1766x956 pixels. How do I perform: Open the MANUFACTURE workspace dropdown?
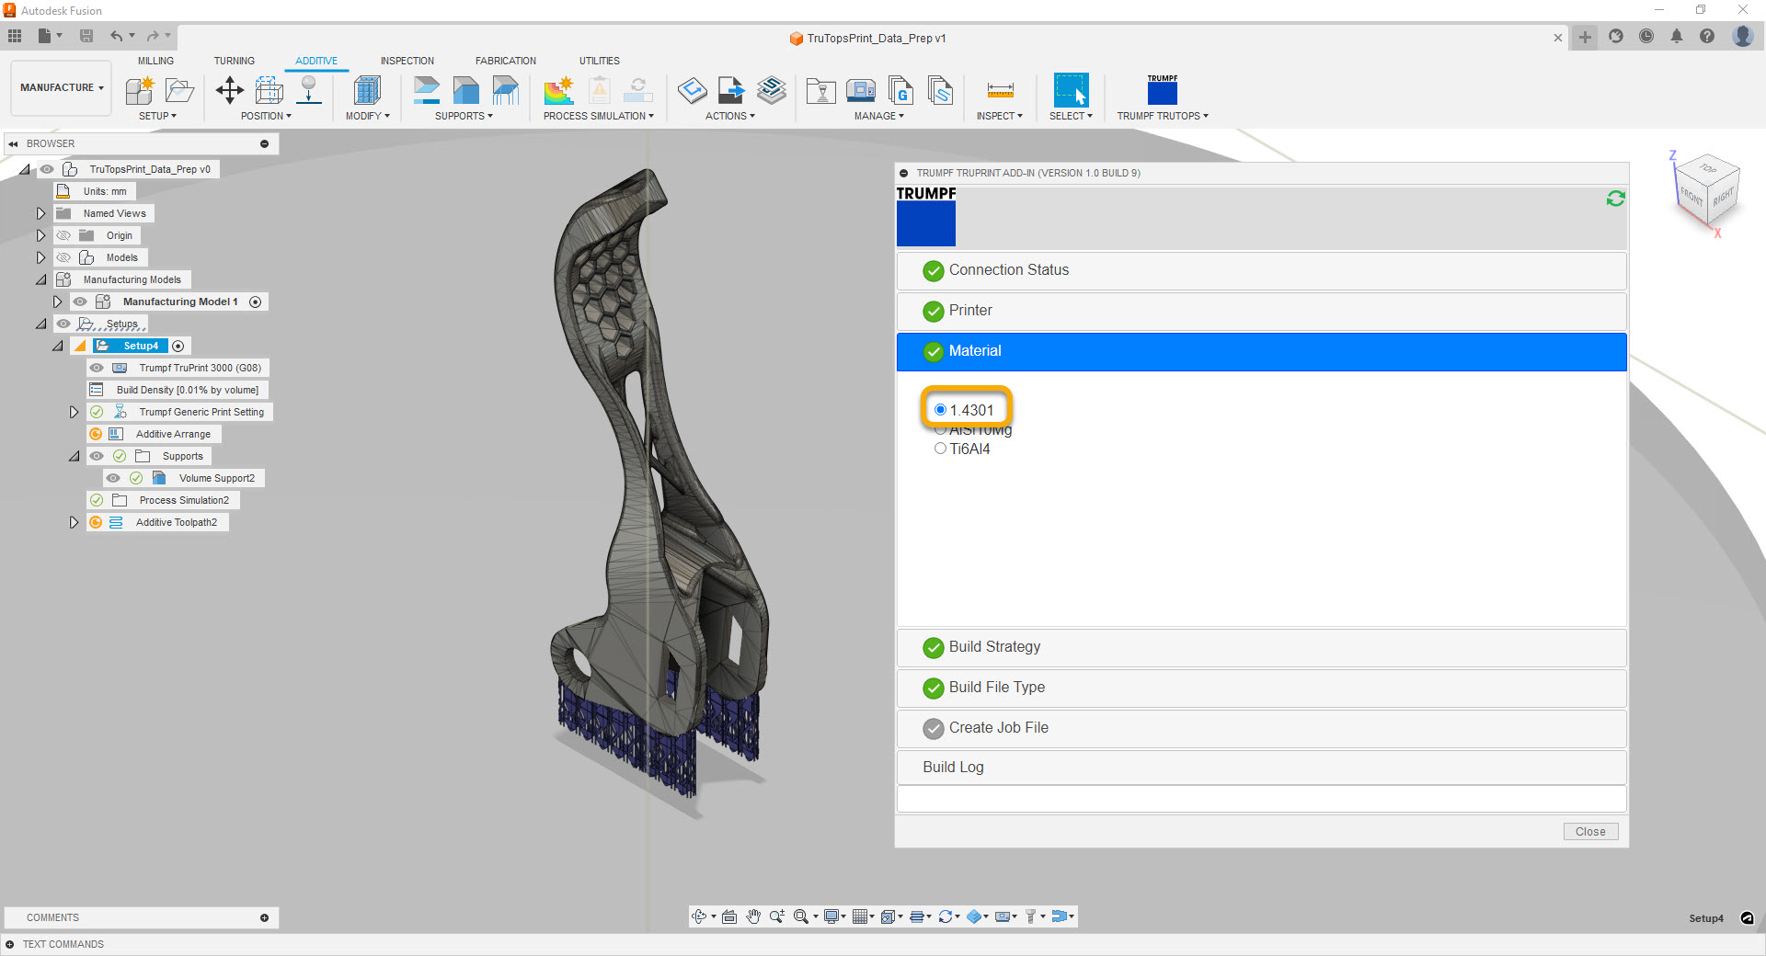[62, 87]
